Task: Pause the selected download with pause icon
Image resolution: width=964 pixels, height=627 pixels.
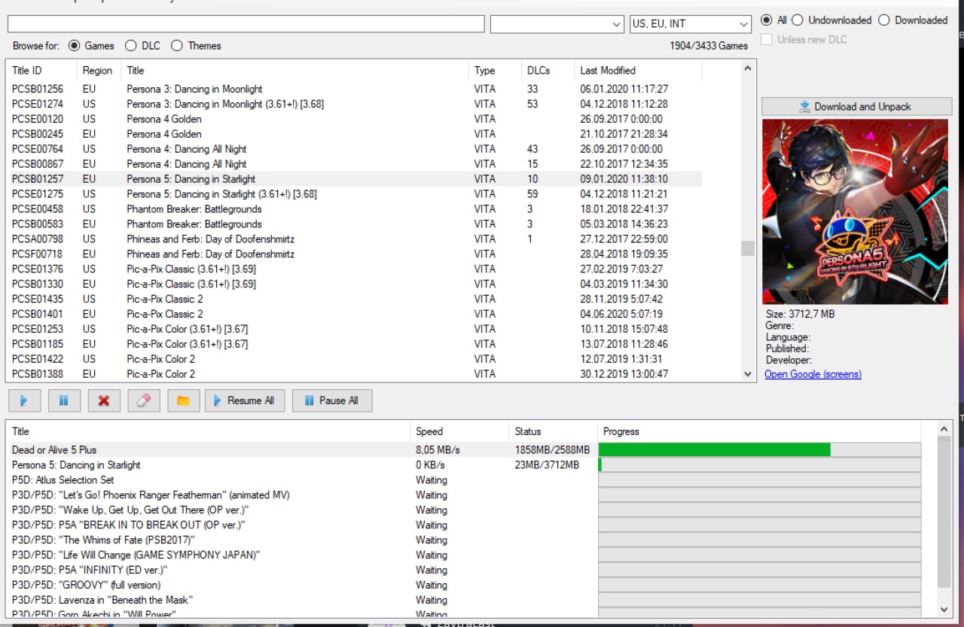Action: click(x=63, y=400)
